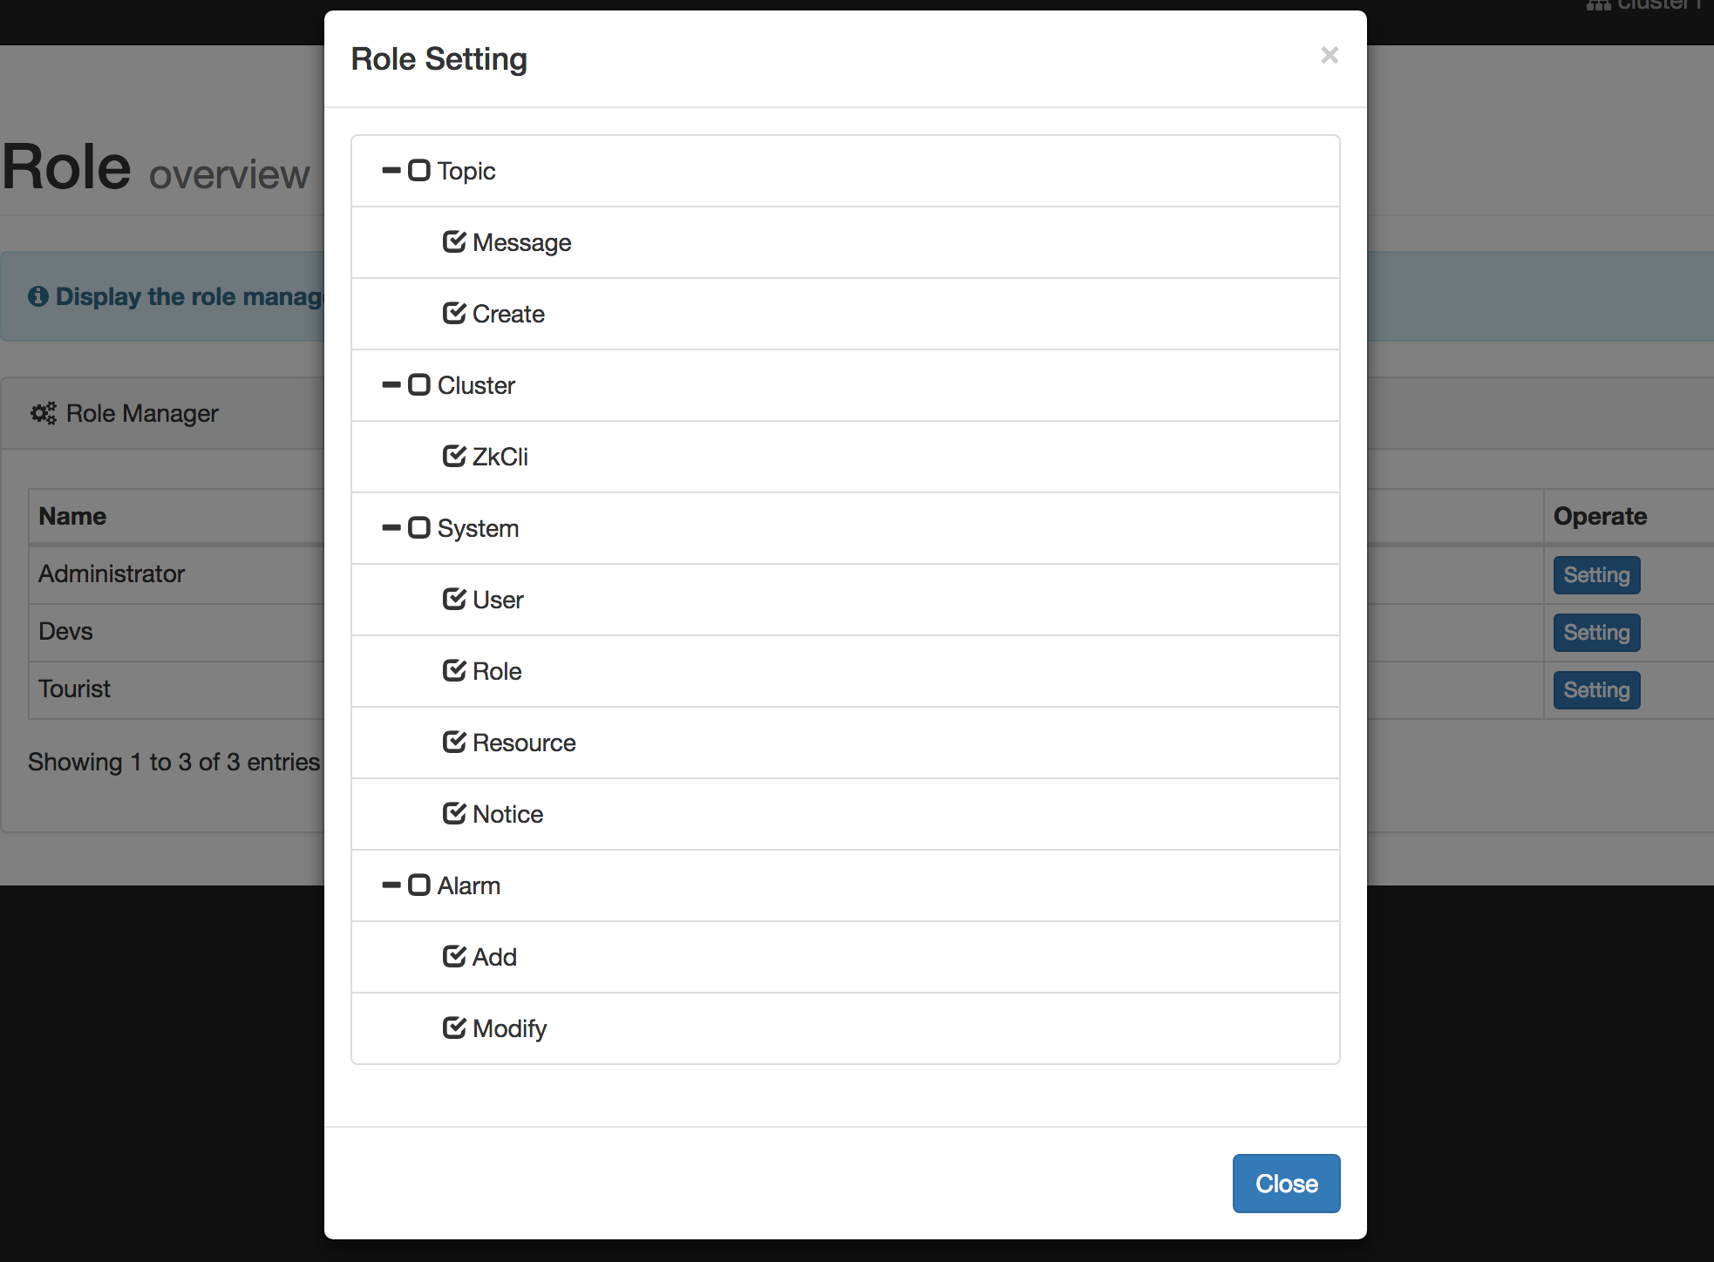The width and height of the screenshot is (1714, 1262).
Task: Dismiss Role Setting dialog with X icon
Action: [x=1330, y=56]
